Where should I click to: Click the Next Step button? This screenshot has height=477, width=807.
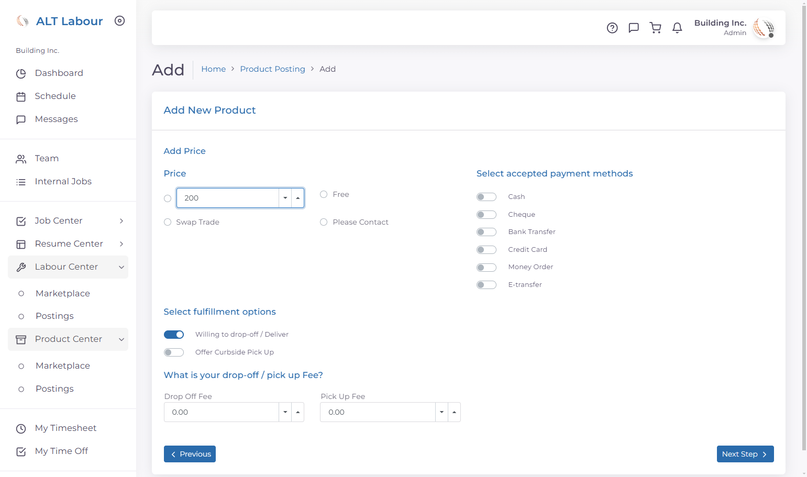coord(745,454)
